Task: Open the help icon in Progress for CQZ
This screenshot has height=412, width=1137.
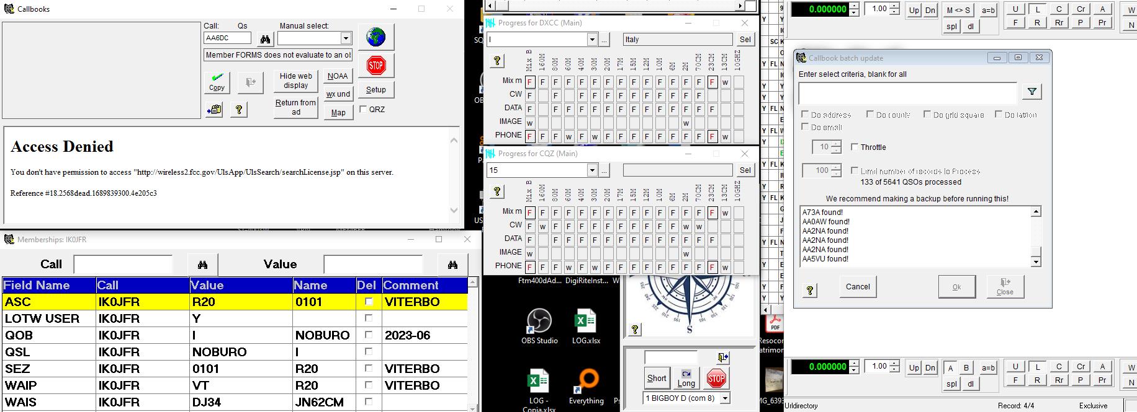Action: 497,191
